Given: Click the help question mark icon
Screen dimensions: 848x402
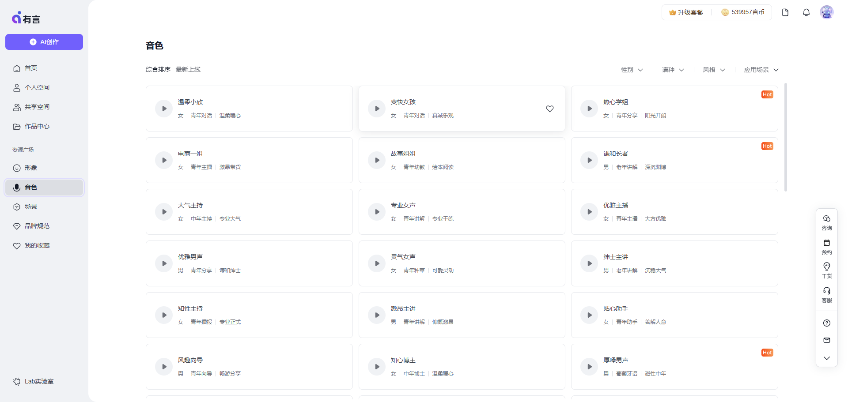Looking at the screenshot, I should [x=826, y=323].
